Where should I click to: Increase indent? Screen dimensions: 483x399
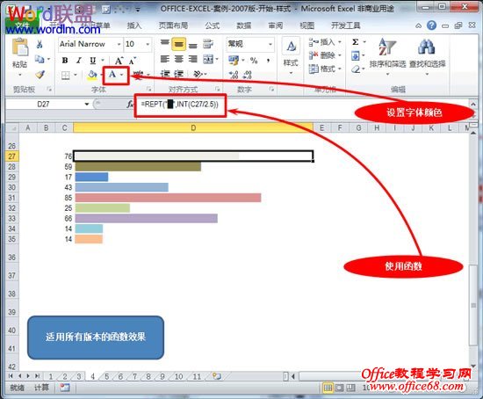[x=179, y=74]
